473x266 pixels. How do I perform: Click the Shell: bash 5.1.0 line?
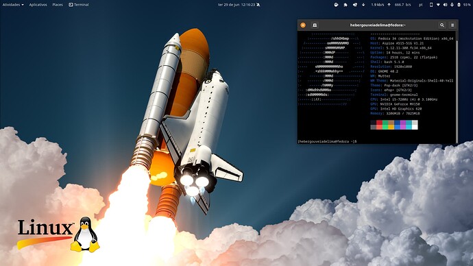(x=387, y=62)
